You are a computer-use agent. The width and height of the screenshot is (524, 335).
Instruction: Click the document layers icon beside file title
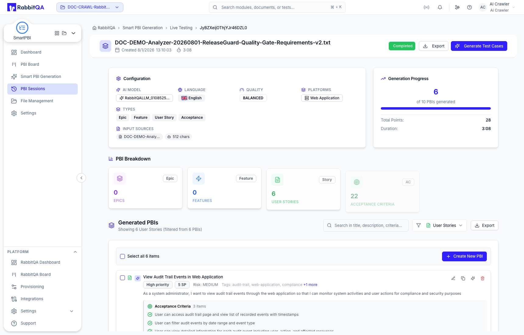(105, 46)
